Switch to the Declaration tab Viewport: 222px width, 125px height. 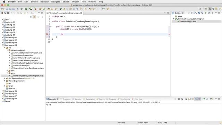click(89, 99)
